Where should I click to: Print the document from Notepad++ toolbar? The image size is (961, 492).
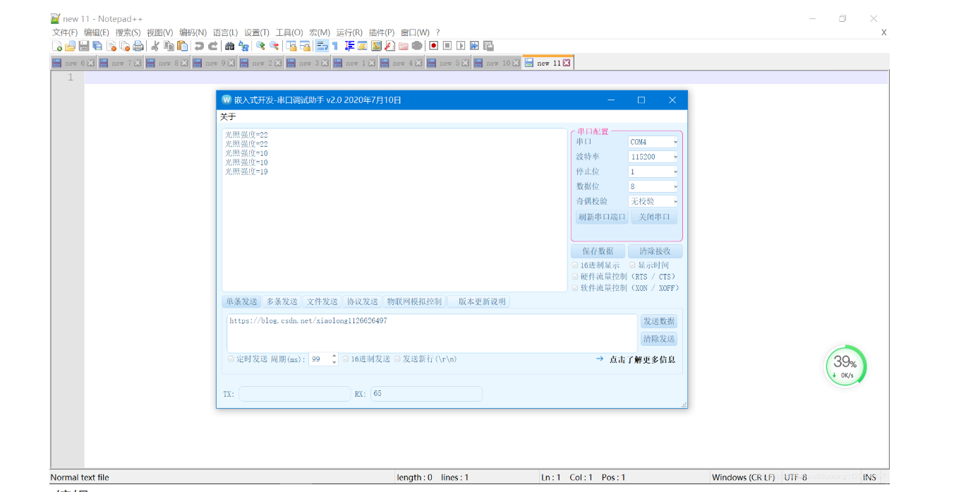pyautogui.click(x=138, y=46)
